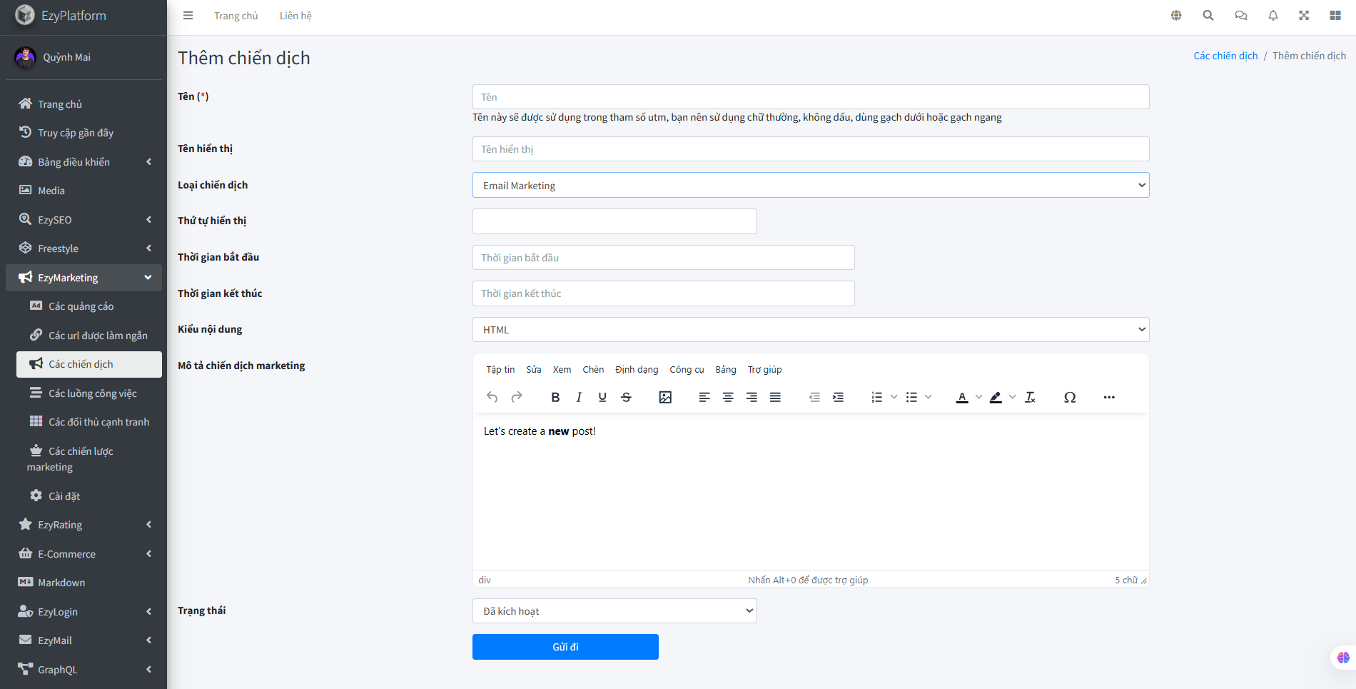Insert numbered list

click(877, 397)
